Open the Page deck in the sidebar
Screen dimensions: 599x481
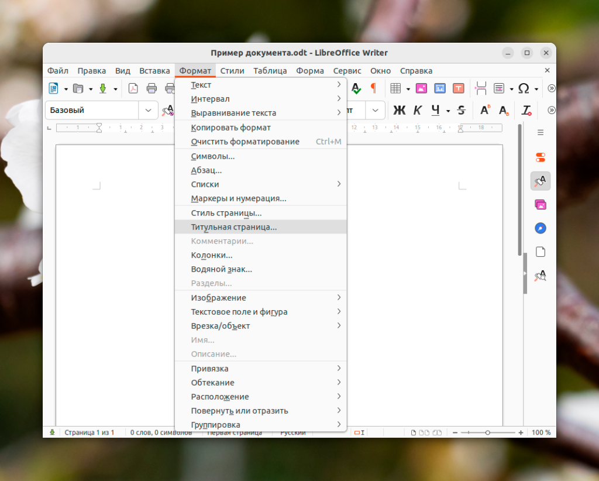coord(541,252)
